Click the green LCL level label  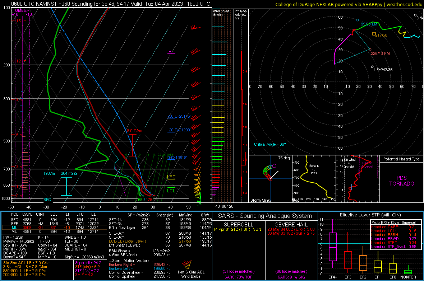coord(171,191)
